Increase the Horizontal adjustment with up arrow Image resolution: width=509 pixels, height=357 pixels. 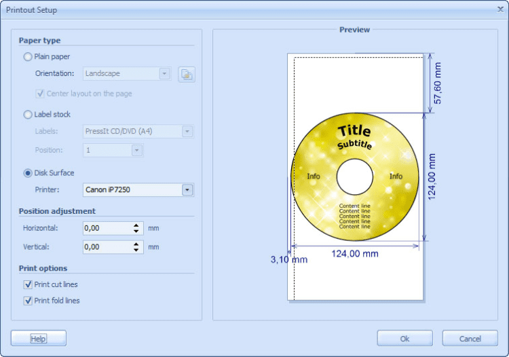[x=136, y=225]
